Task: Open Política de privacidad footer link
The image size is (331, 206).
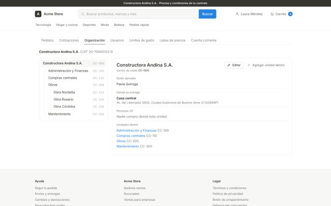Action: pos(228,194)
